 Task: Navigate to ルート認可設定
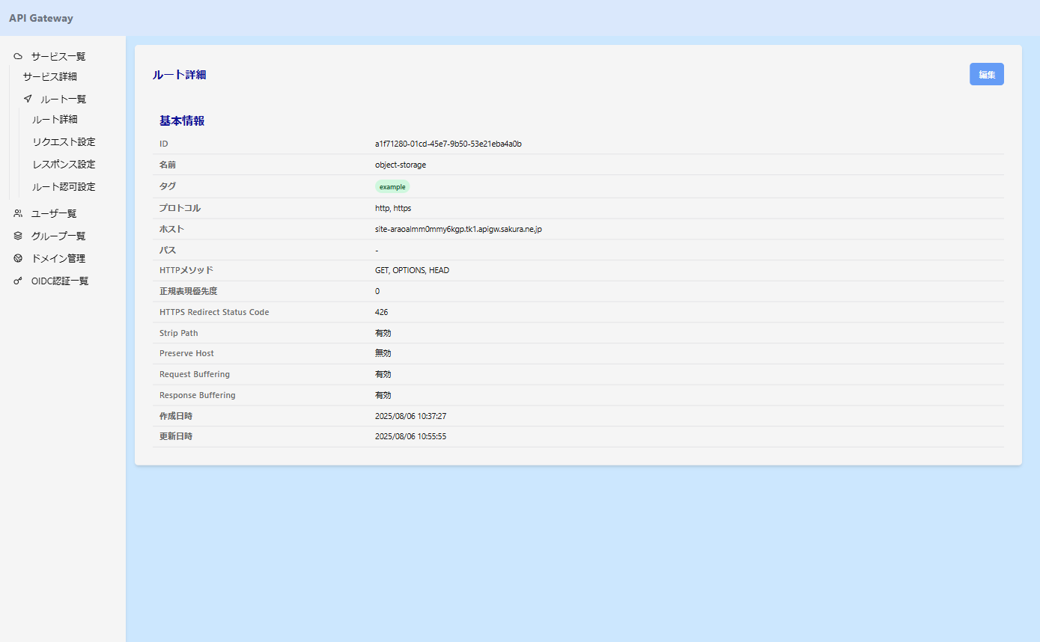pos(64,187)
